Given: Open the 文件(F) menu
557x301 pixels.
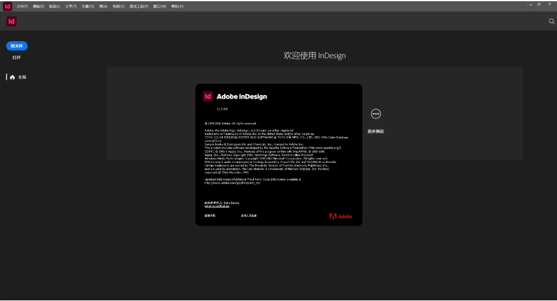Looking at the screenshot, I should [x=22, y=7].
